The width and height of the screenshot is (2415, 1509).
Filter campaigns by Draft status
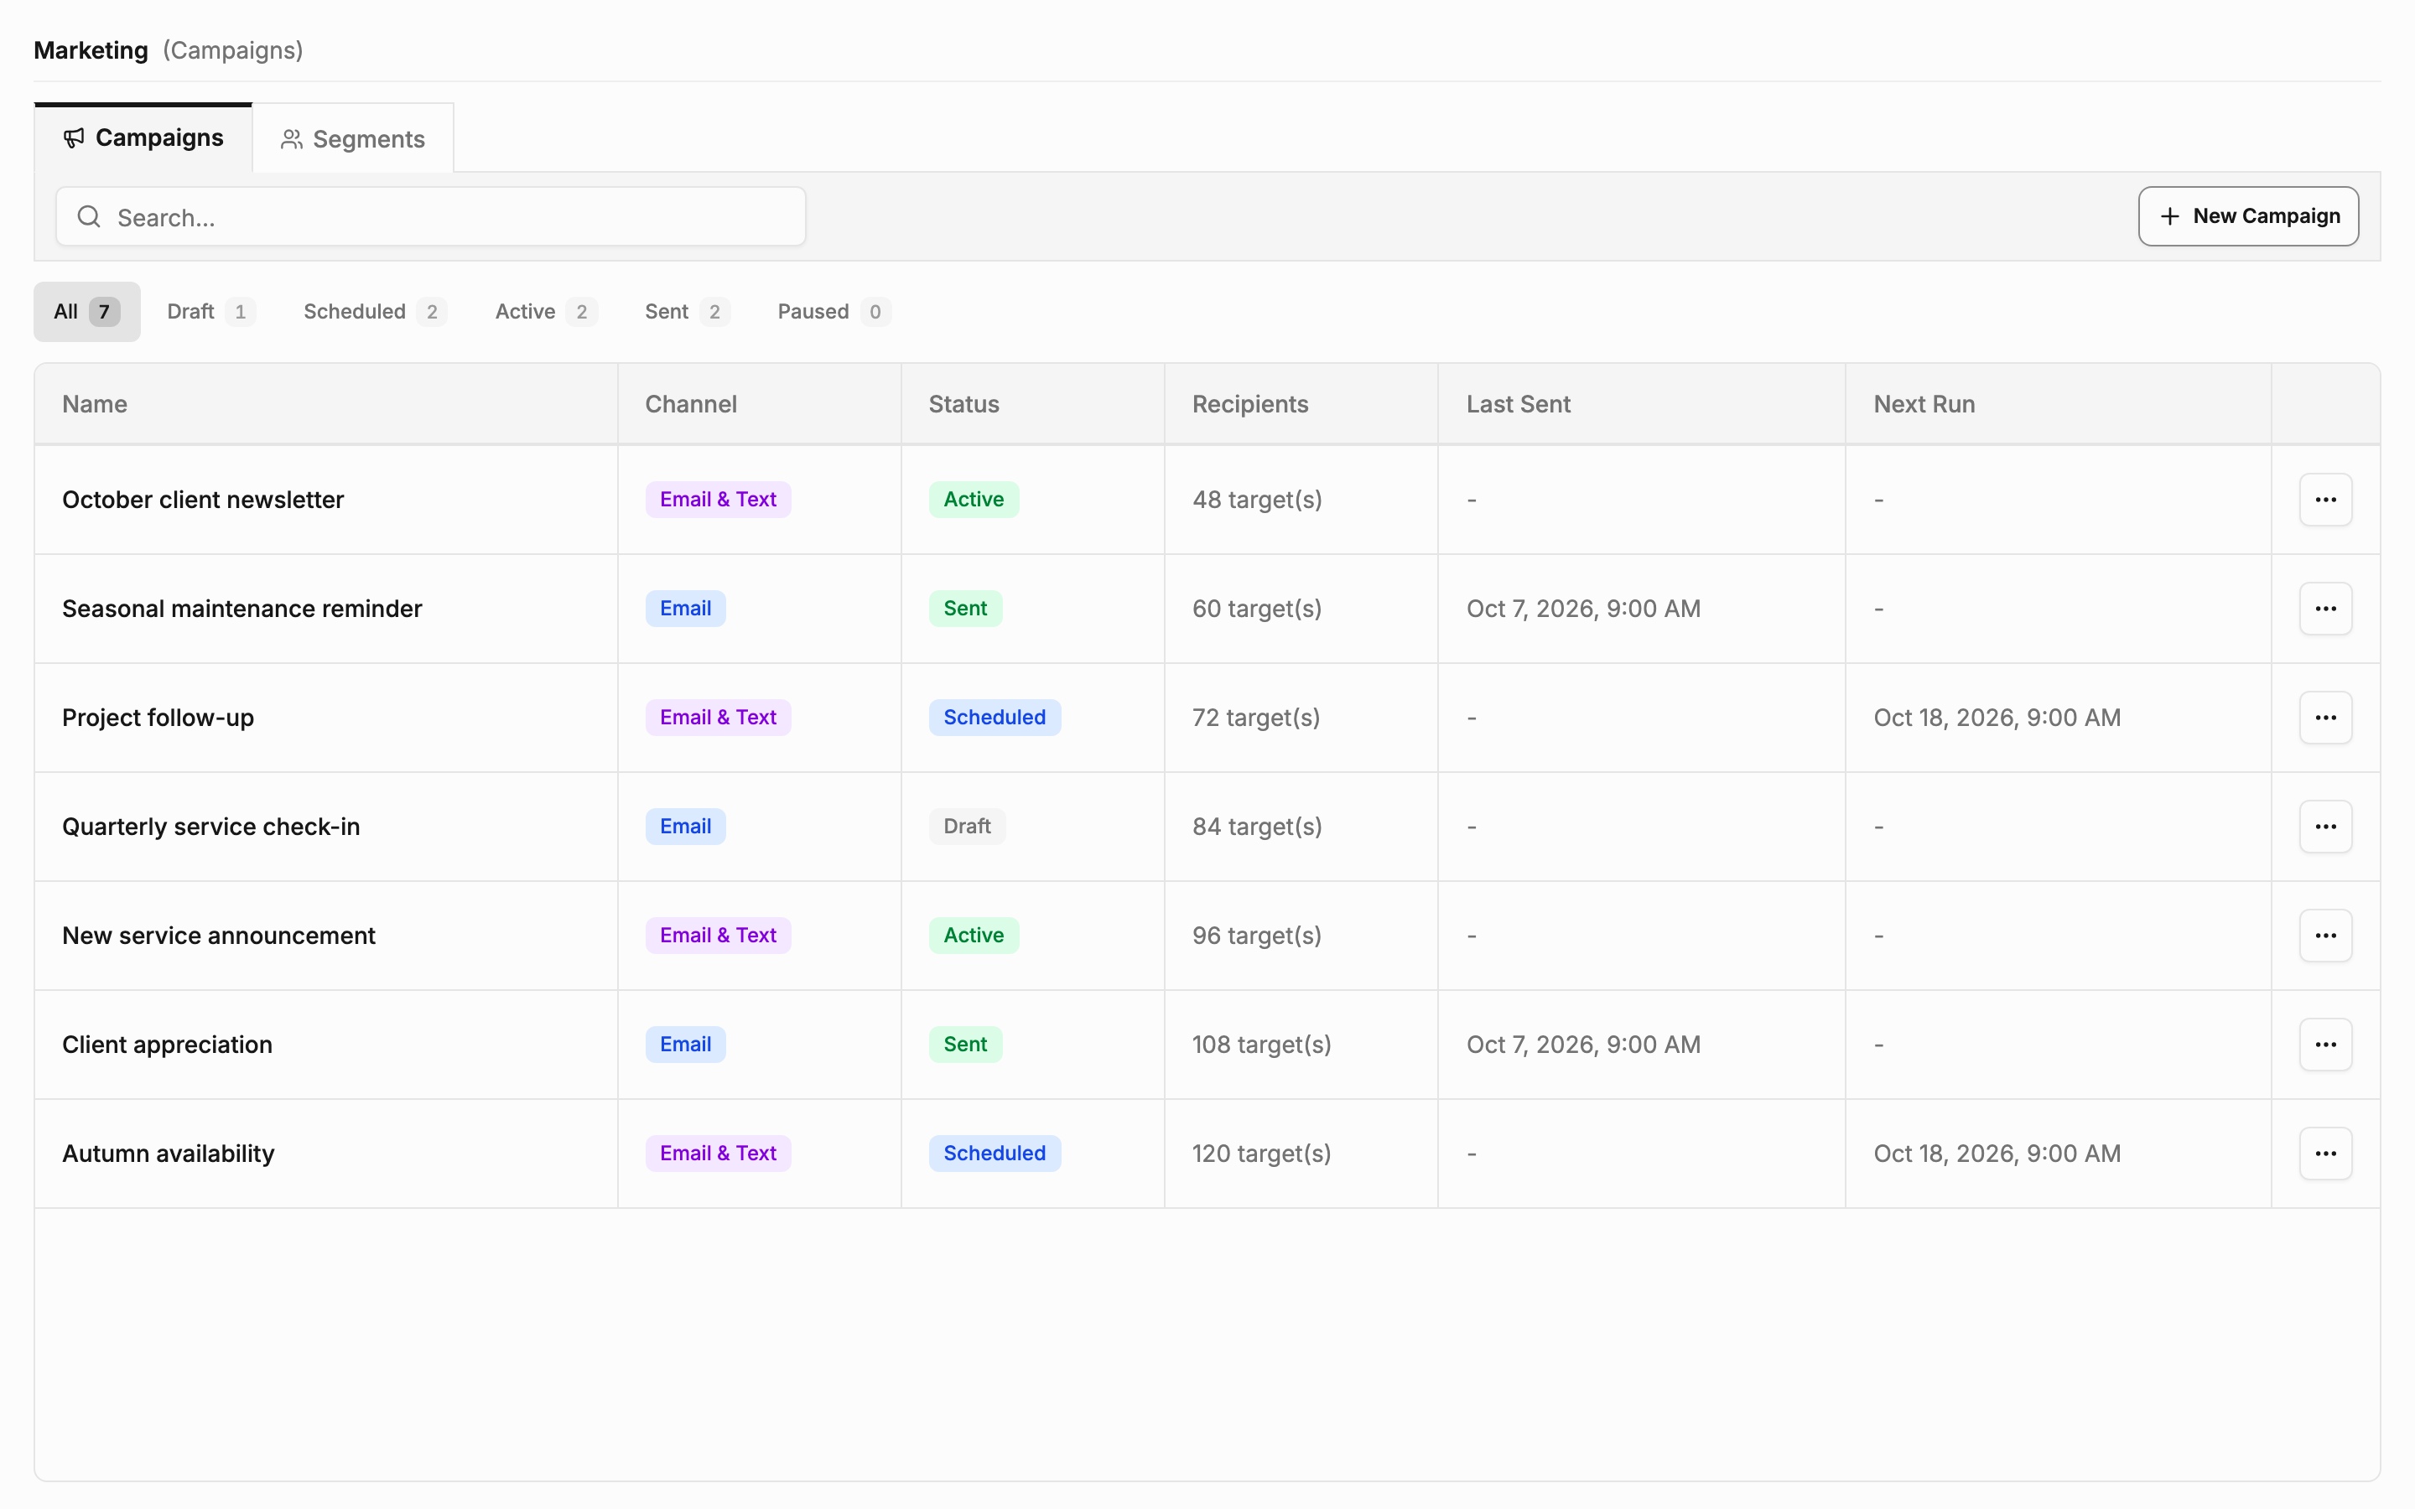coord(210,311)
